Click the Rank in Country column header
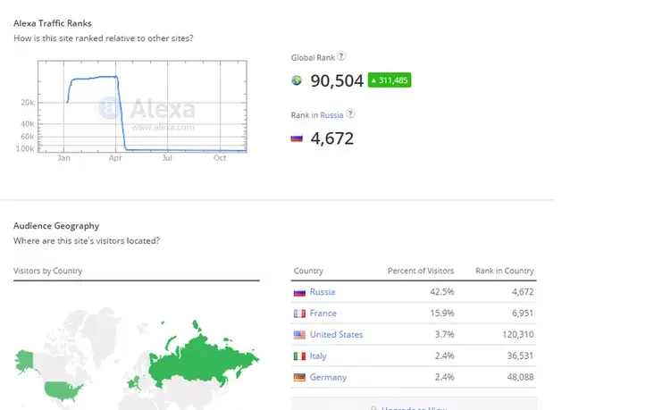 (505, 271)
